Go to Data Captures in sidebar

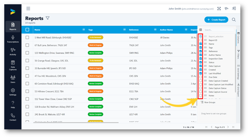coord(13,65)
